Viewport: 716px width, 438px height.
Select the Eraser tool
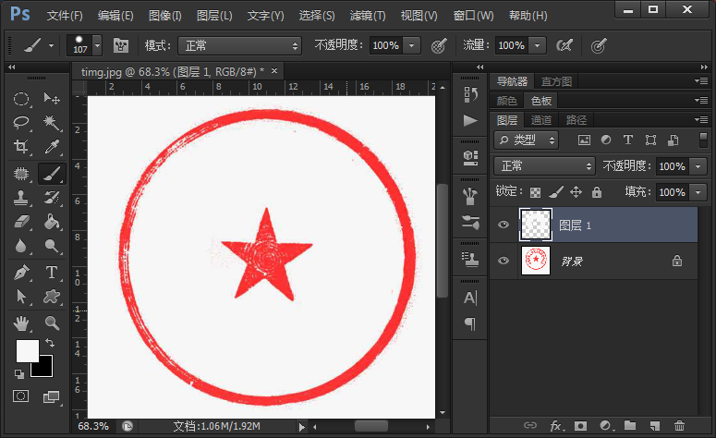[21, 222]
